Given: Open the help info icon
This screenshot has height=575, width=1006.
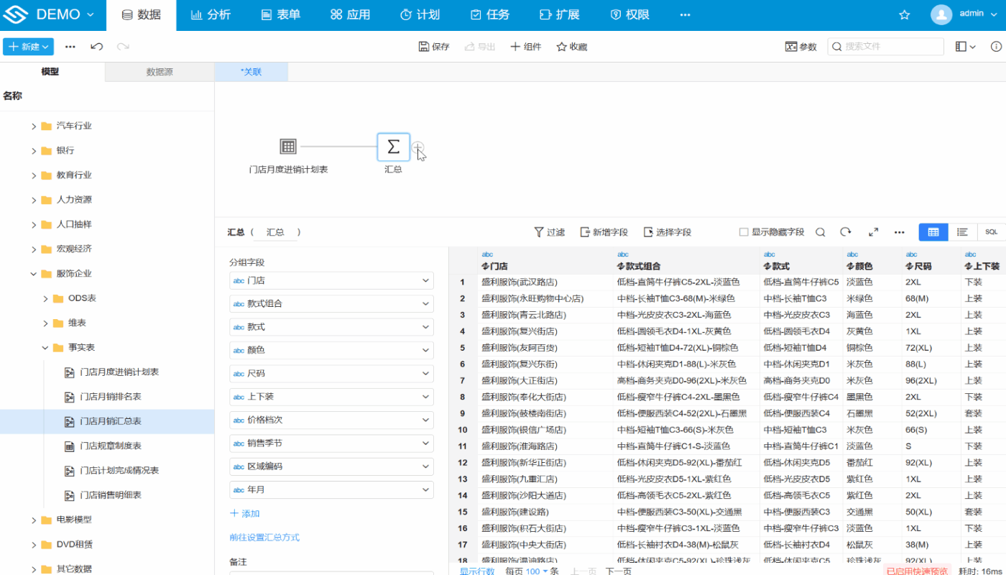Looking at the screenshot, I should pos(996,47).
